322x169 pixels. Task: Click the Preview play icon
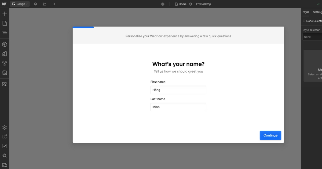pos(54,4)
